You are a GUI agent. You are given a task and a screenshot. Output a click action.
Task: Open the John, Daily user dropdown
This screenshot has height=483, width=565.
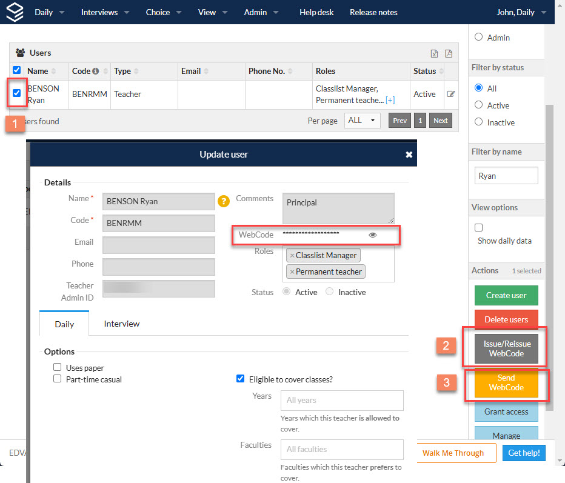click(521, 12)
